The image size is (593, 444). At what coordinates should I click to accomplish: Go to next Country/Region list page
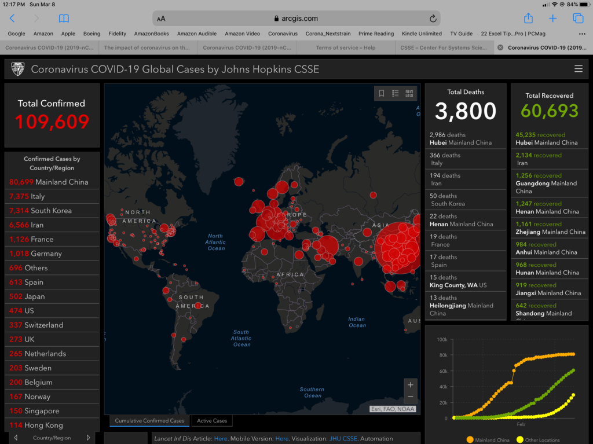[88, 438]
